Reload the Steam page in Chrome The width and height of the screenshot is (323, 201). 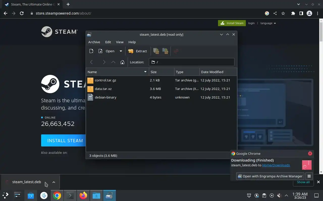click(22, 13)
